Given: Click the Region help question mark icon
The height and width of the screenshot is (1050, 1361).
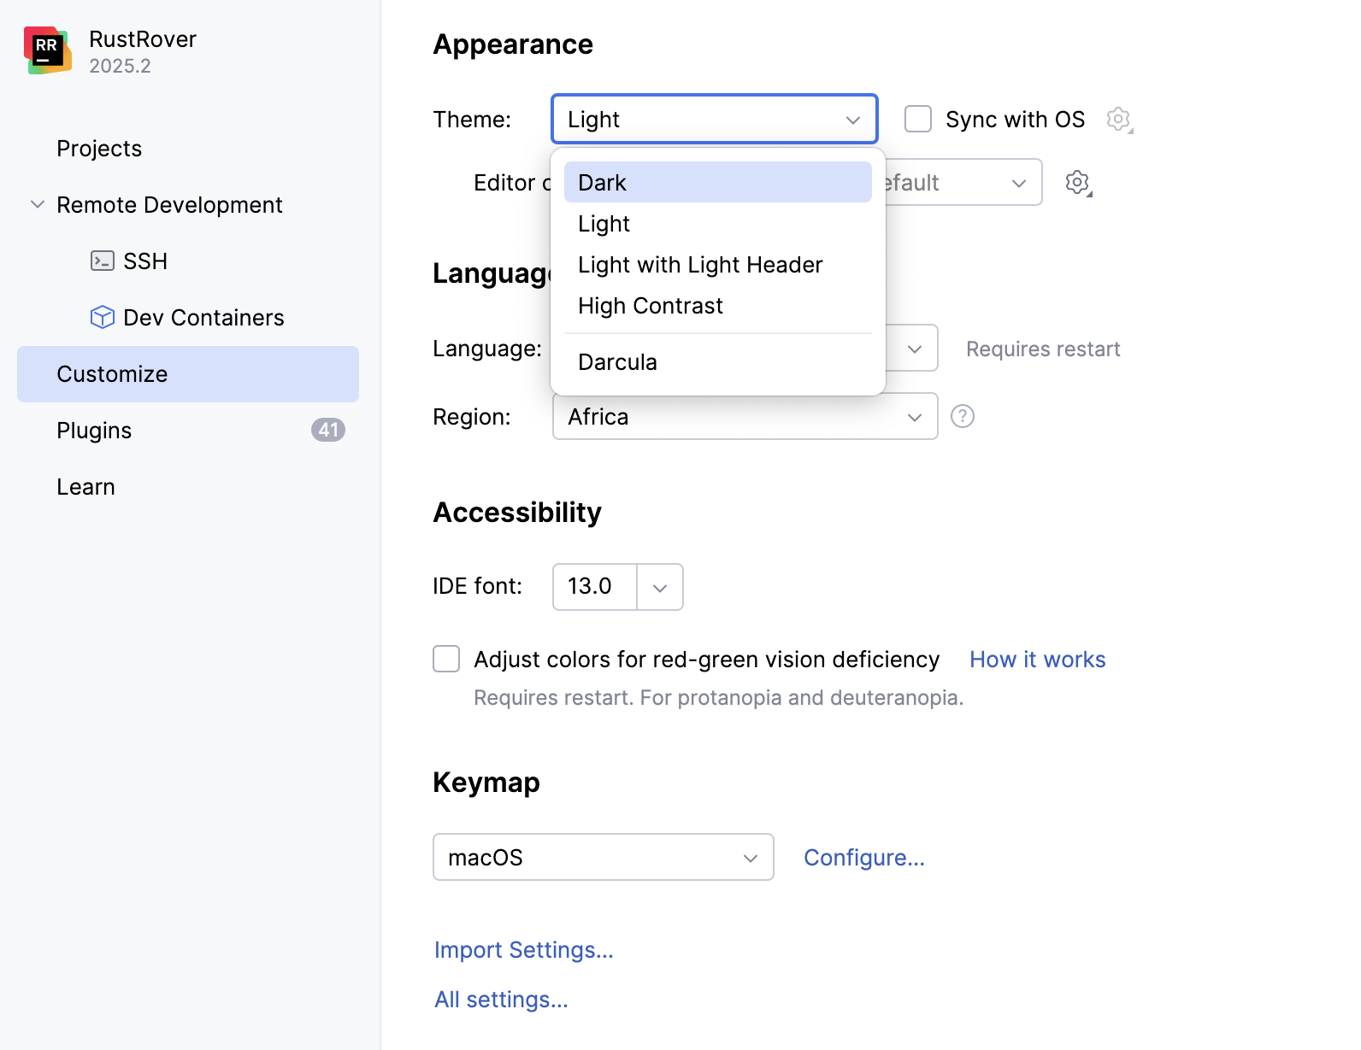Looking at the screenshot, I should click(x=963, y=416).
